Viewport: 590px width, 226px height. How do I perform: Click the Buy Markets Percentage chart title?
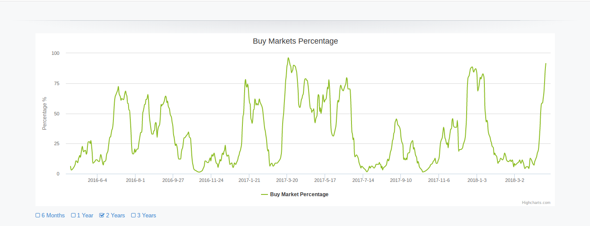[x=295, y=41]
